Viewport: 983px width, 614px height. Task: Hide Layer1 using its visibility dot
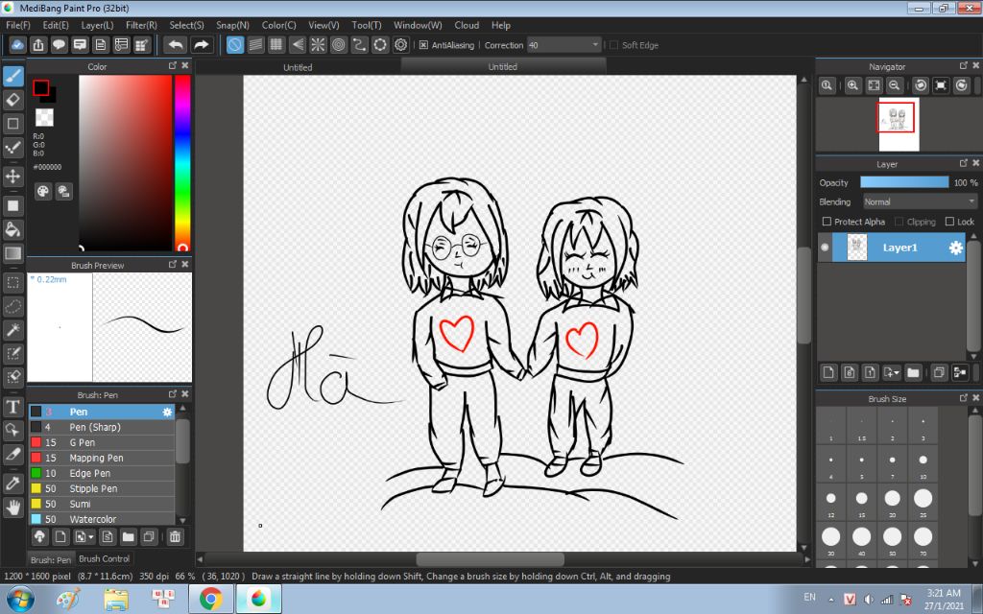click(x=825, y=248)
